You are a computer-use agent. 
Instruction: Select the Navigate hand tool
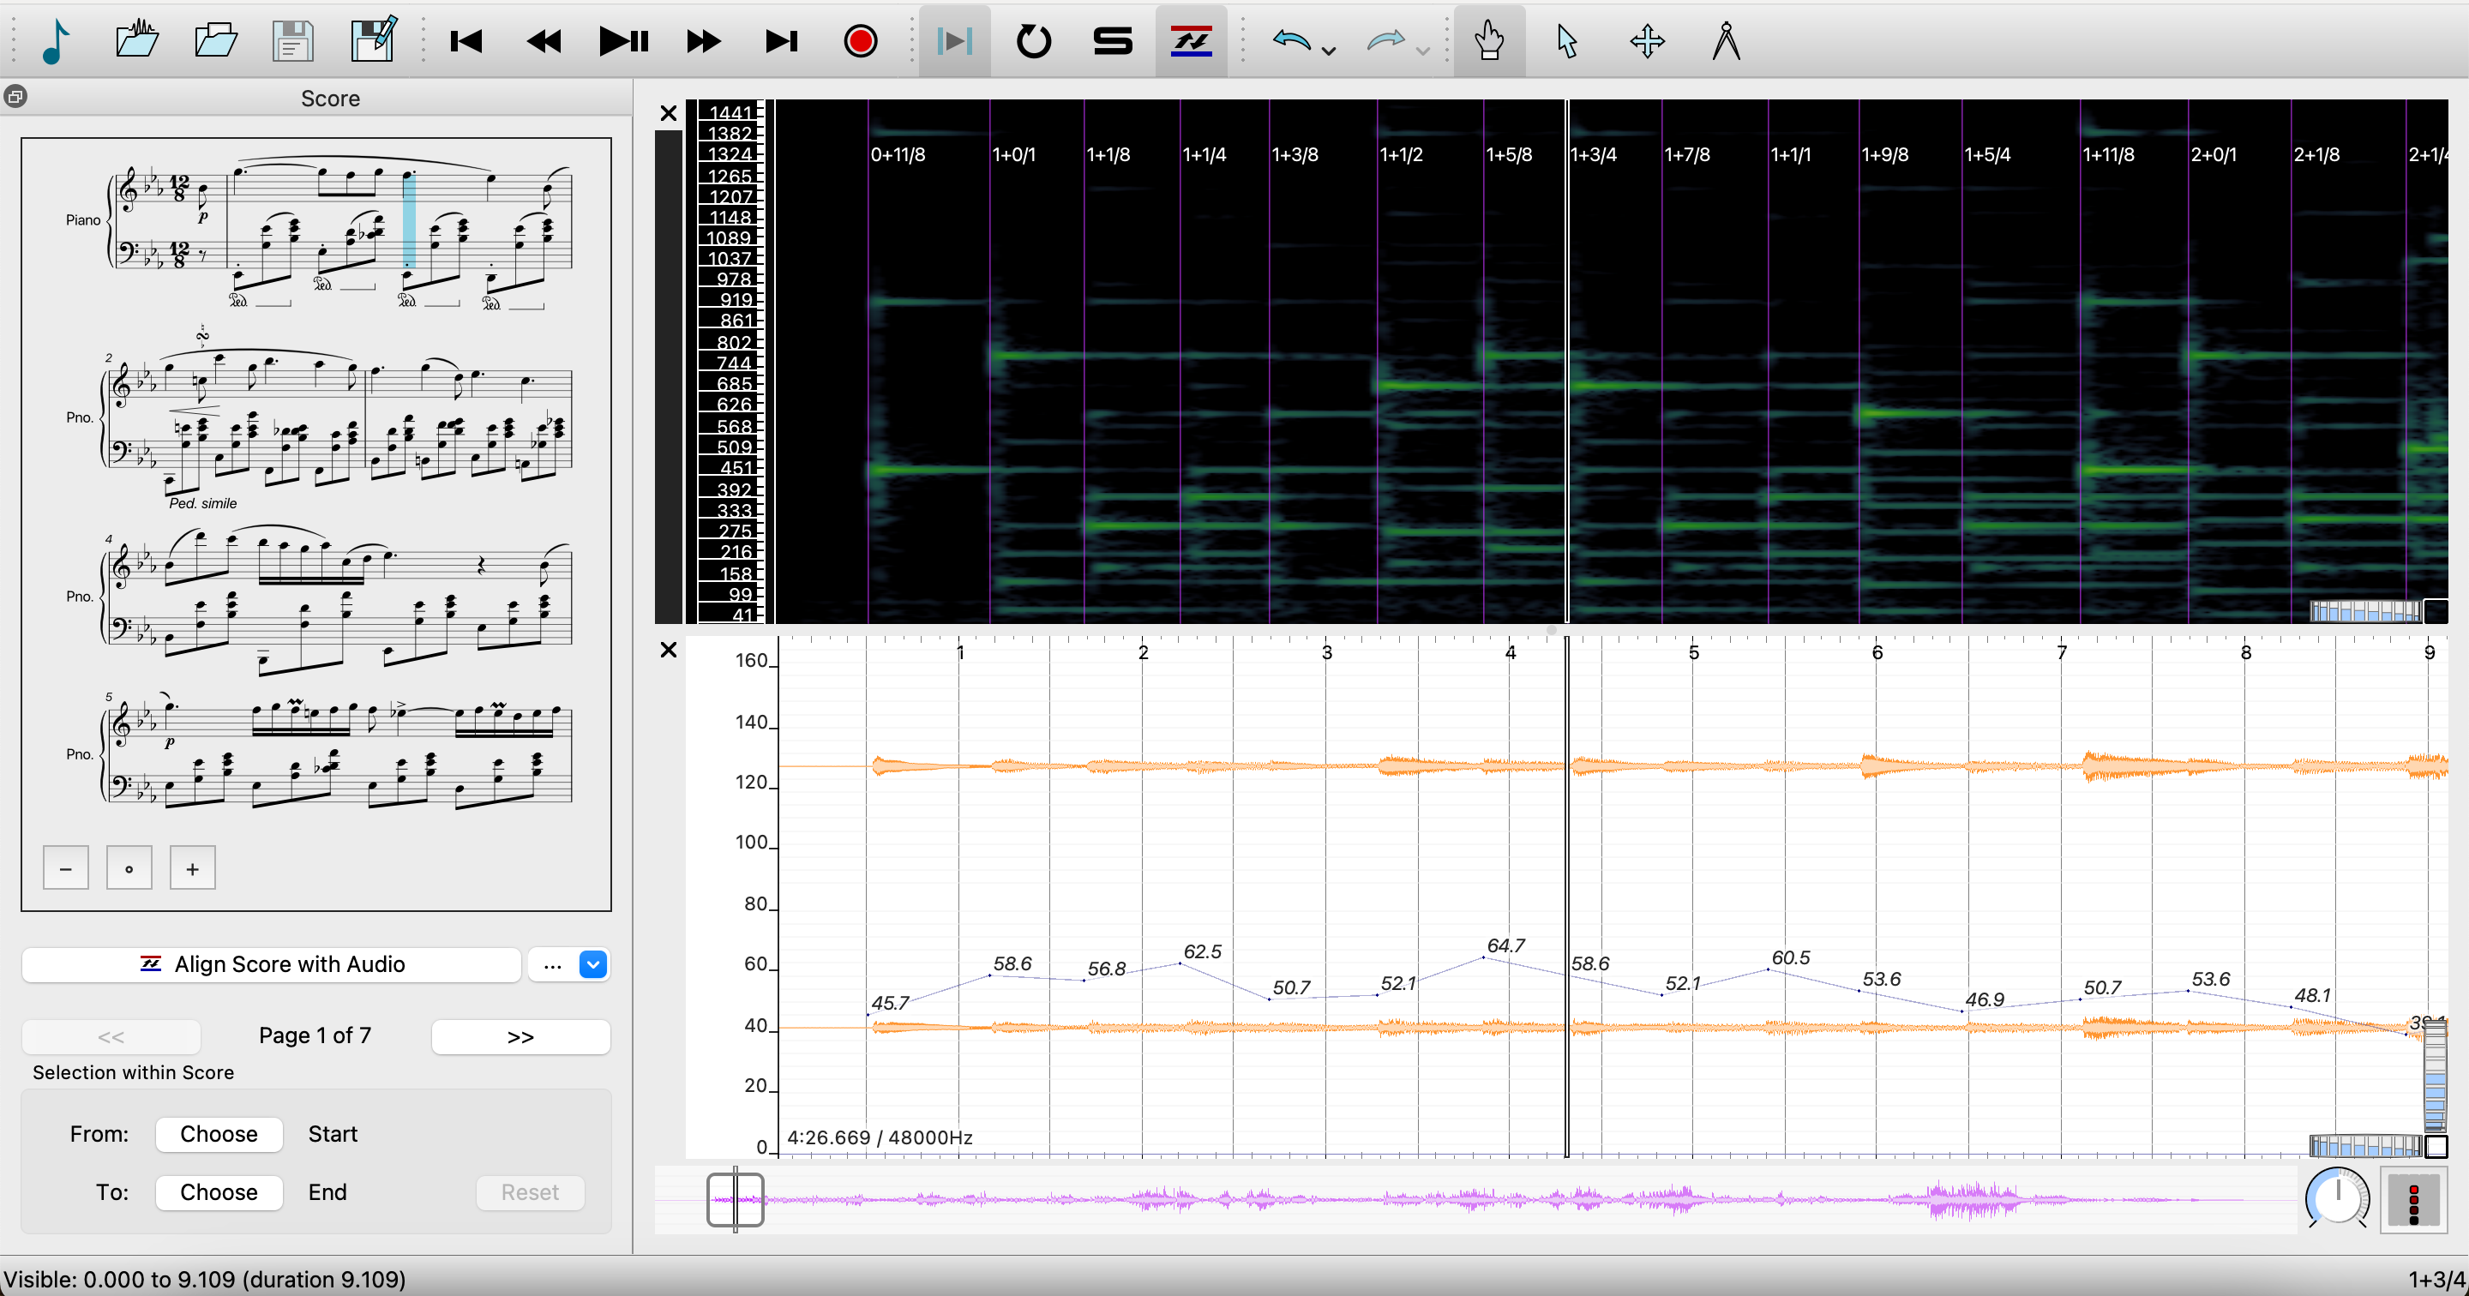click(1488, 41)
